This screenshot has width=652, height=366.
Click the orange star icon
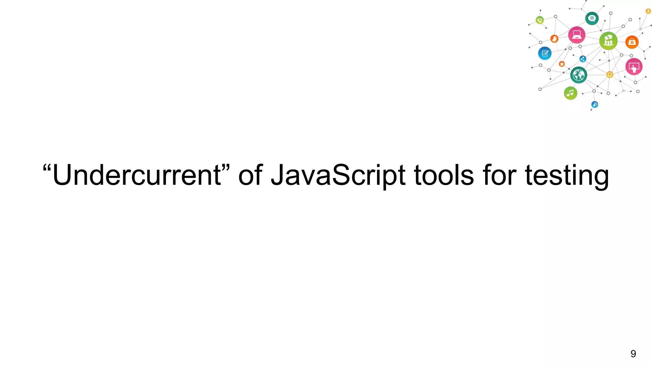click(x=562, y=64)
